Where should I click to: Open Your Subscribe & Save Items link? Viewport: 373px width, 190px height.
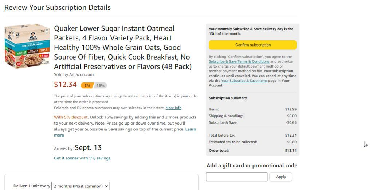244,81
